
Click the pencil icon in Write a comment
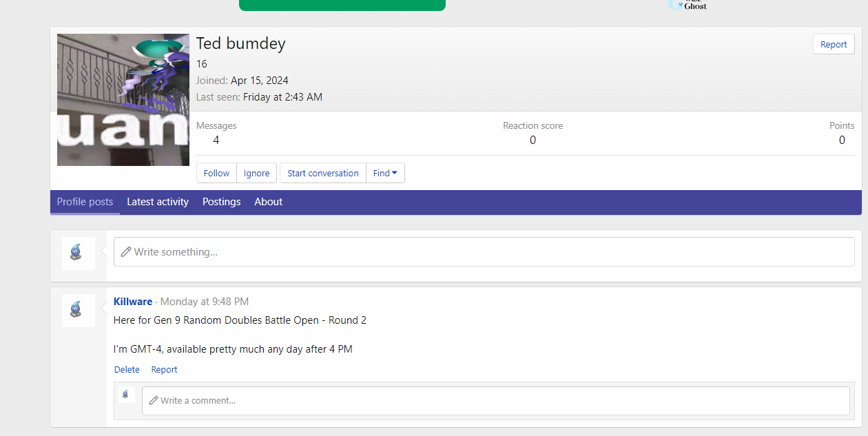click(x=154, y=400)
